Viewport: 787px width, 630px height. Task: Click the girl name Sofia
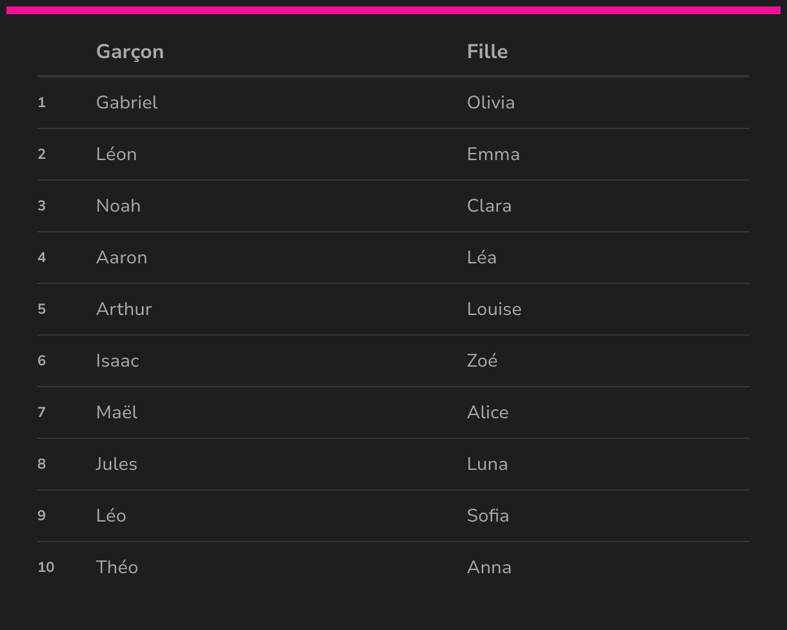tap(488, 516)
